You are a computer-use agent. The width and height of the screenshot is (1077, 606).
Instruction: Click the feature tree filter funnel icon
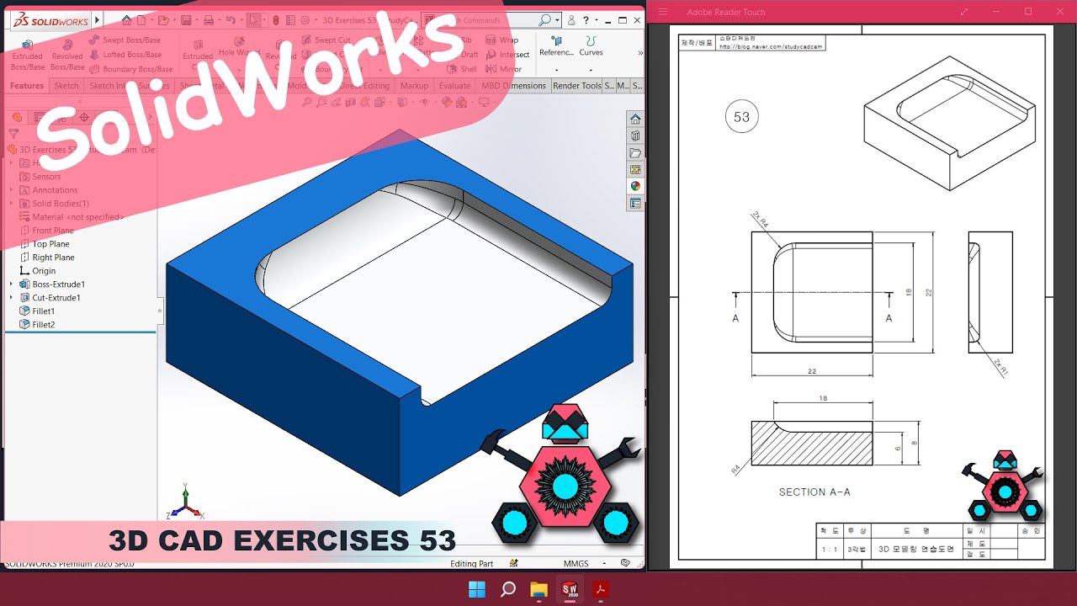[x=13, y=133]
